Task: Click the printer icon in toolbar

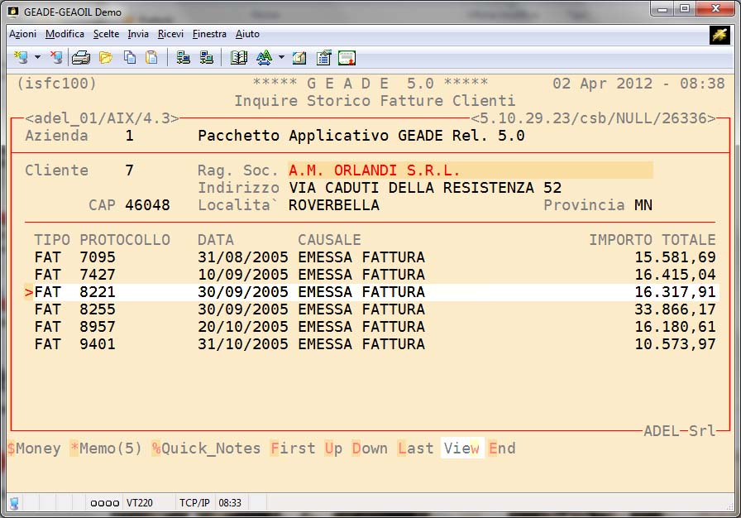Action: coord(80,57)
